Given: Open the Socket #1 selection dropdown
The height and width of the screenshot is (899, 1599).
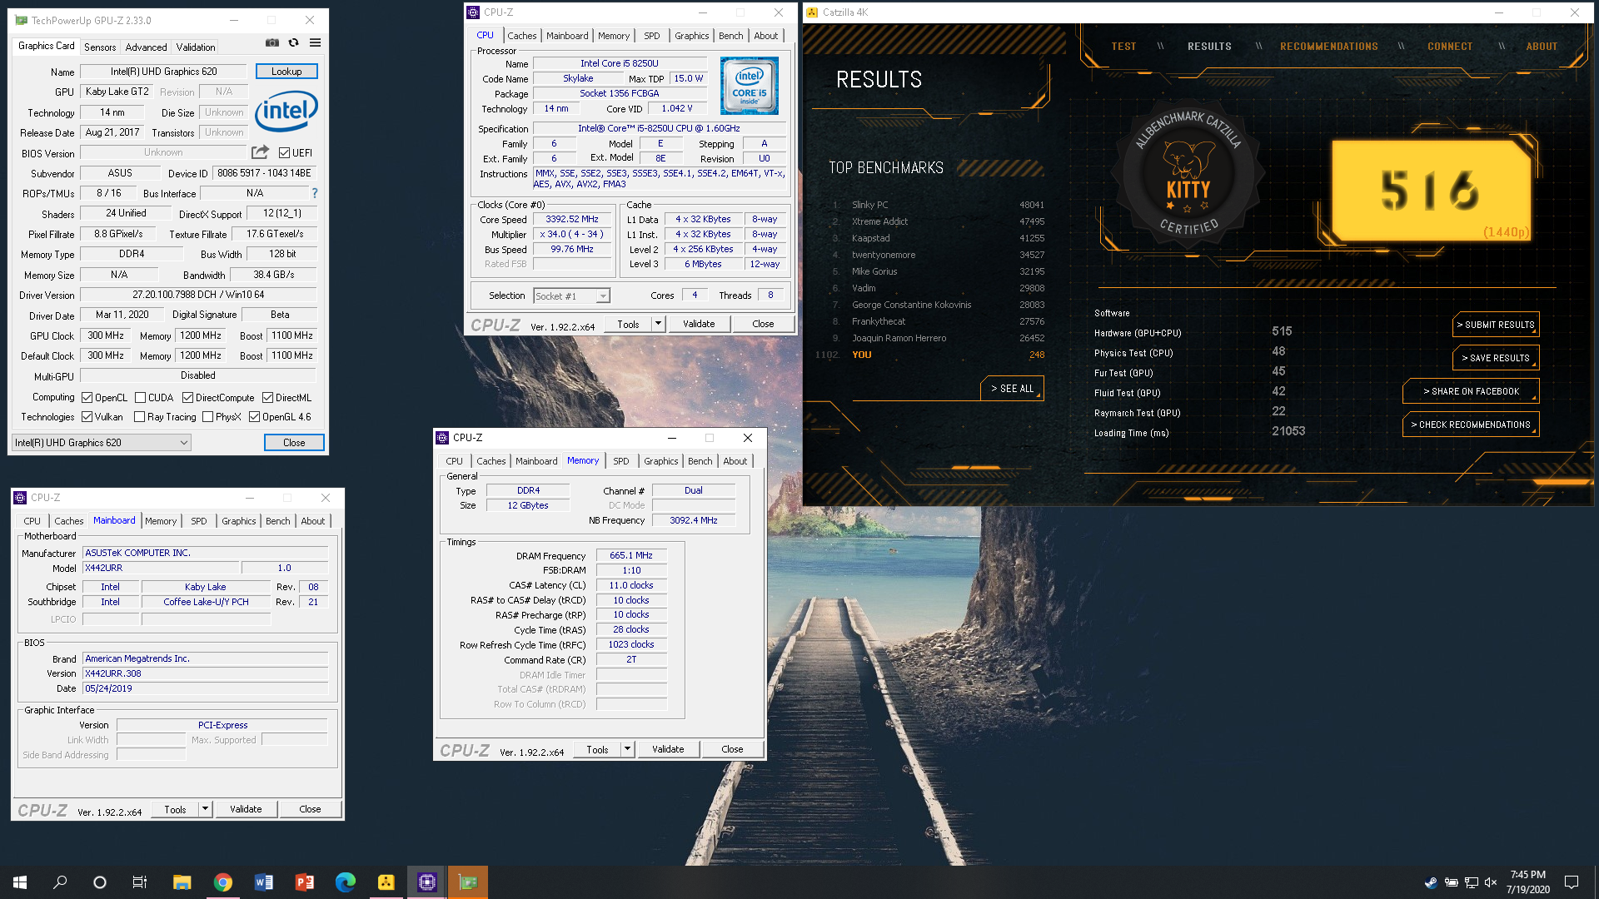Looking at the screenshot, I should click(571, 296).
